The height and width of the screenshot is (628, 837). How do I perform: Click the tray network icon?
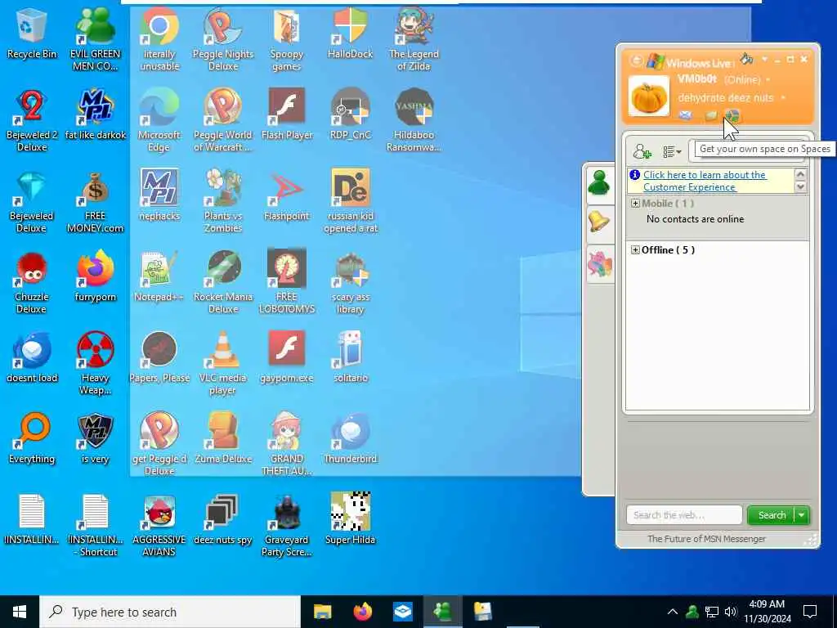711,612
